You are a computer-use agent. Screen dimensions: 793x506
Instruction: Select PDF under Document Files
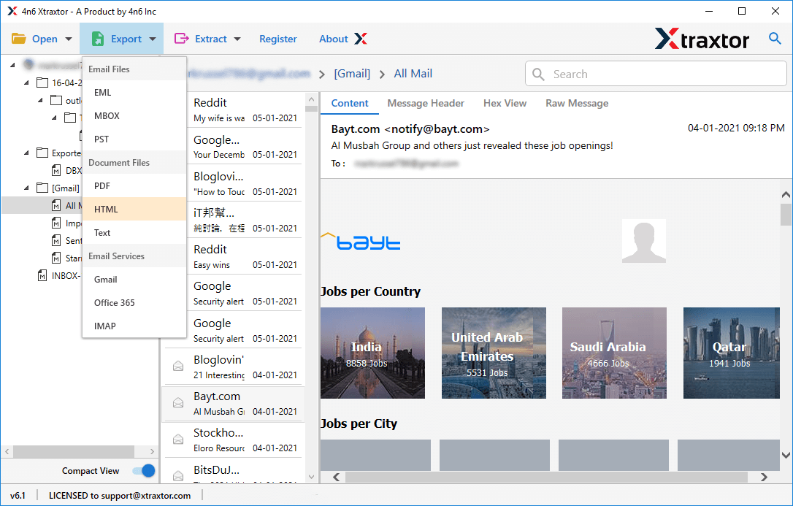[x=134, y=186]
